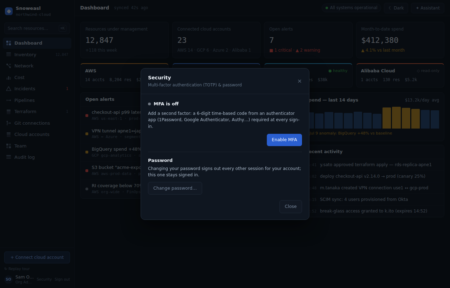Click the Sign out link
The width and height of the screenshot is (450, 288).
[x=62, y=279]
